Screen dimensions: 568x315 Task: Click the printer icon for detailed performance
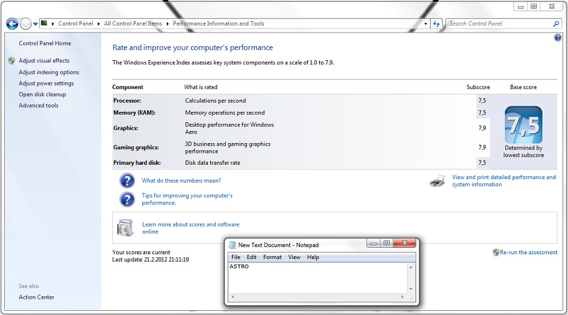(x=437, y=181)
